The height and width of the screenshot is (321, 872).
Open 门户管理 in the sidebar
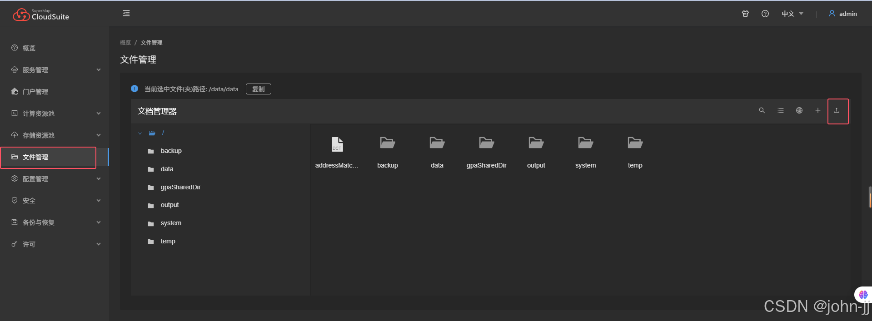(x=55, y=92)
